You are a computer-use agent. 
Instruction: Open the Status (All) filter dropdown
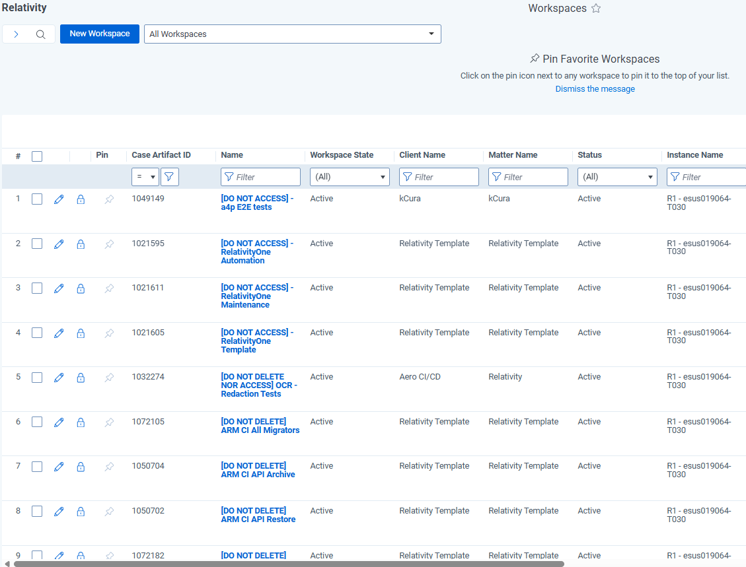click(618, 177)
